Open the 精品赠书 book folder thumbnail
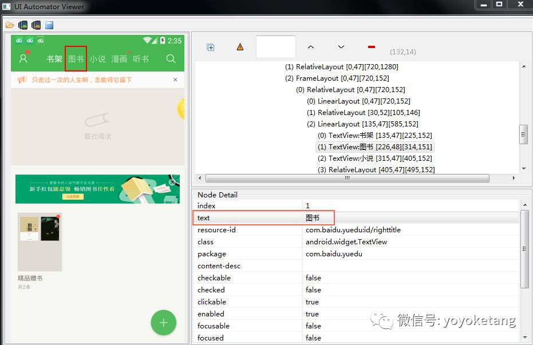The height and width of the screenshot is (345, 533). [x=40, y=242]
